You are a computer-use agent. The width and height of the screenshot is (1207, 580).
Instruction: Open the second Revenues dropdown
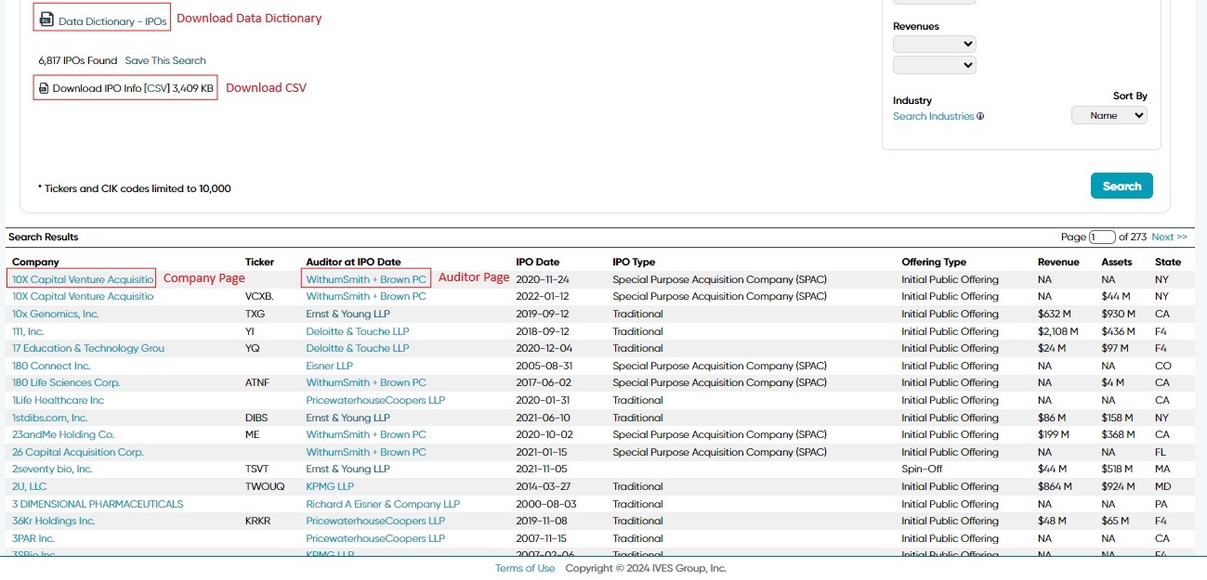[934, 65]
